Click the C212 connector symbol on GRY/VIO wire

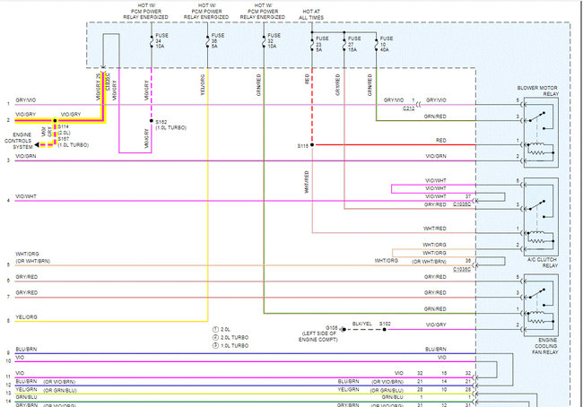coord(419,105)
